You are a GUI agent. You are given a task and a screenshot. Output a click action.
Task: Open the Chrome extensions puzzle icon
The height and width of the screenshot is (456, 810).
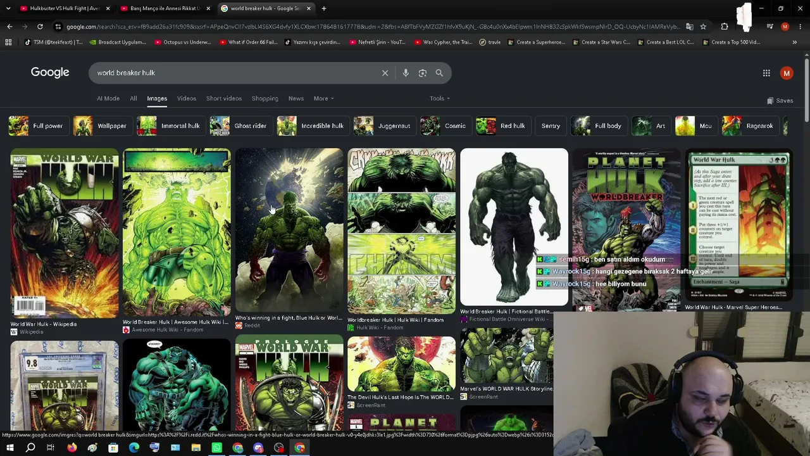point(725,27)
